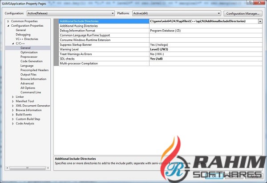Open the Platform dropdown showing Active(x64)
The image size is (267, 183).
[x=176, y=13]
